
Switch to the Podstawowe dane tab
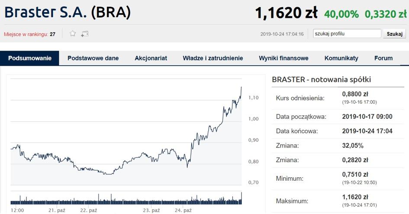[x=93, y=58]
